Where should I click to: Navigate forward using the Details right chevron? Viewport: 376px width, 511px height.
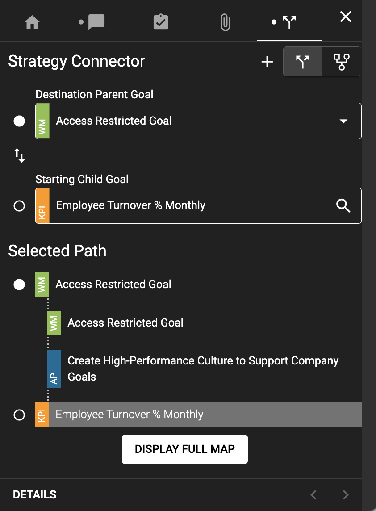click(x=345, y=494)
